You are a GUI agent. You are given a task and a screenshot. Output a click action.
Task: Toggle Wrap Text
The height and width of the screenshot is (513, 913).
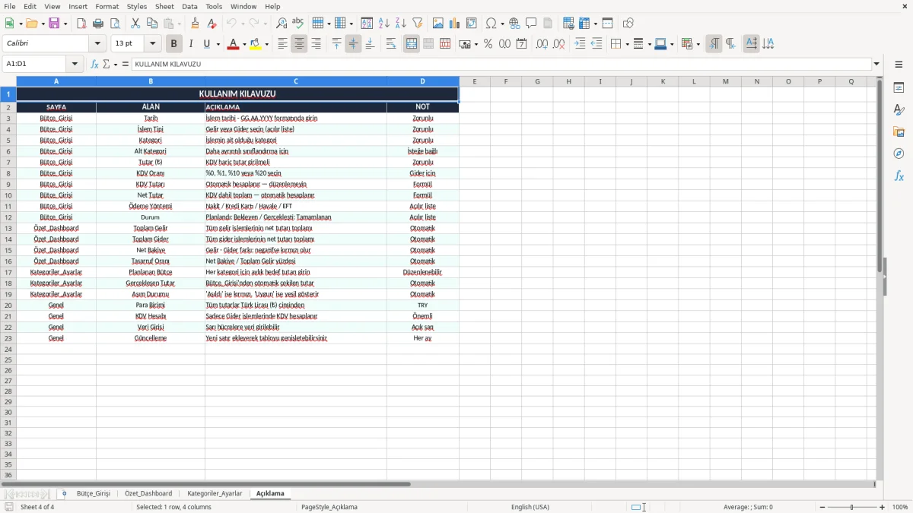(391, 44)
